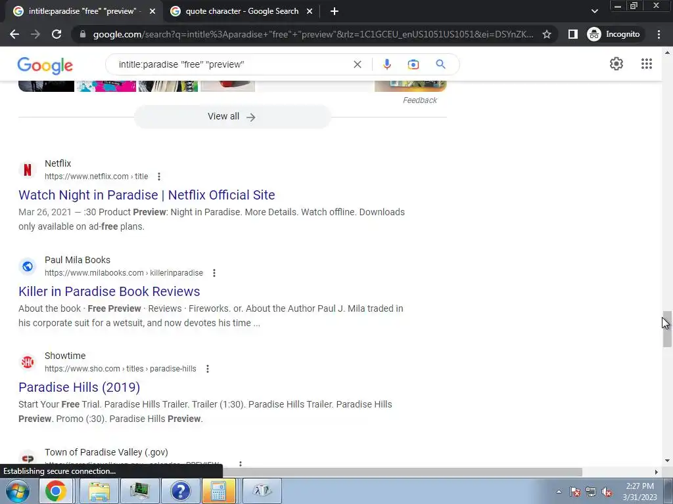Screen dimensions: 673x504
Task: Open the monitor-icon taskbar application
Action: (x=139, y=491)
